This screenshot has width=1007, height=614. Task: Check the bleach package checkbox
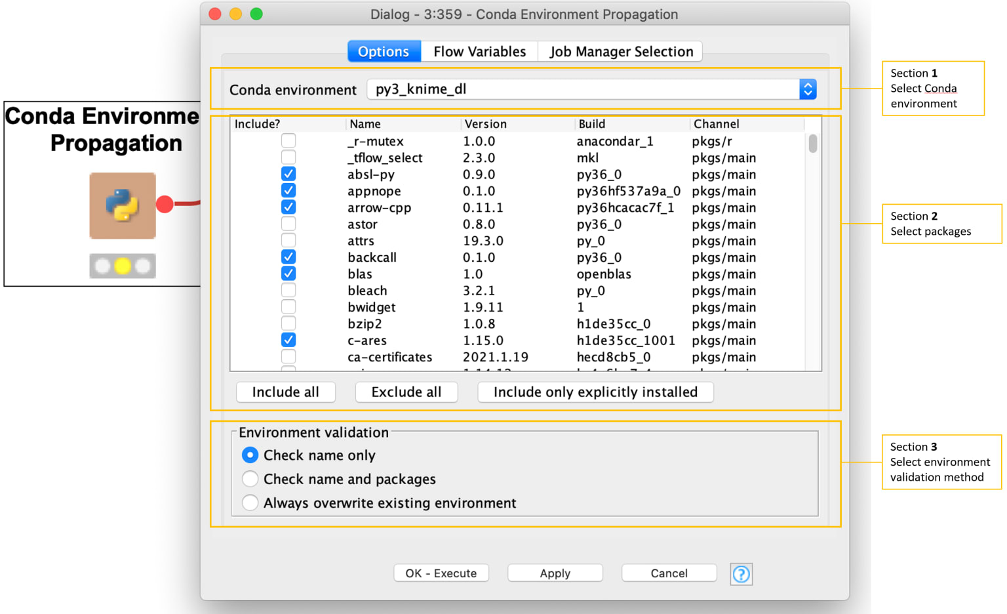coord(288,290)
